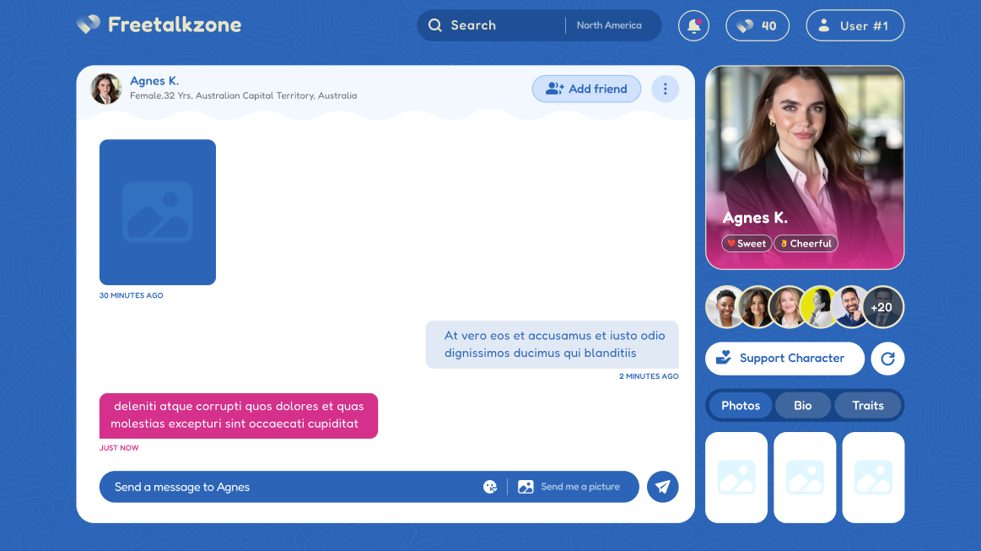Screen dimensions: 981x551
Task: Open the +20 more characters avatar
Action: tap(882, 307)
